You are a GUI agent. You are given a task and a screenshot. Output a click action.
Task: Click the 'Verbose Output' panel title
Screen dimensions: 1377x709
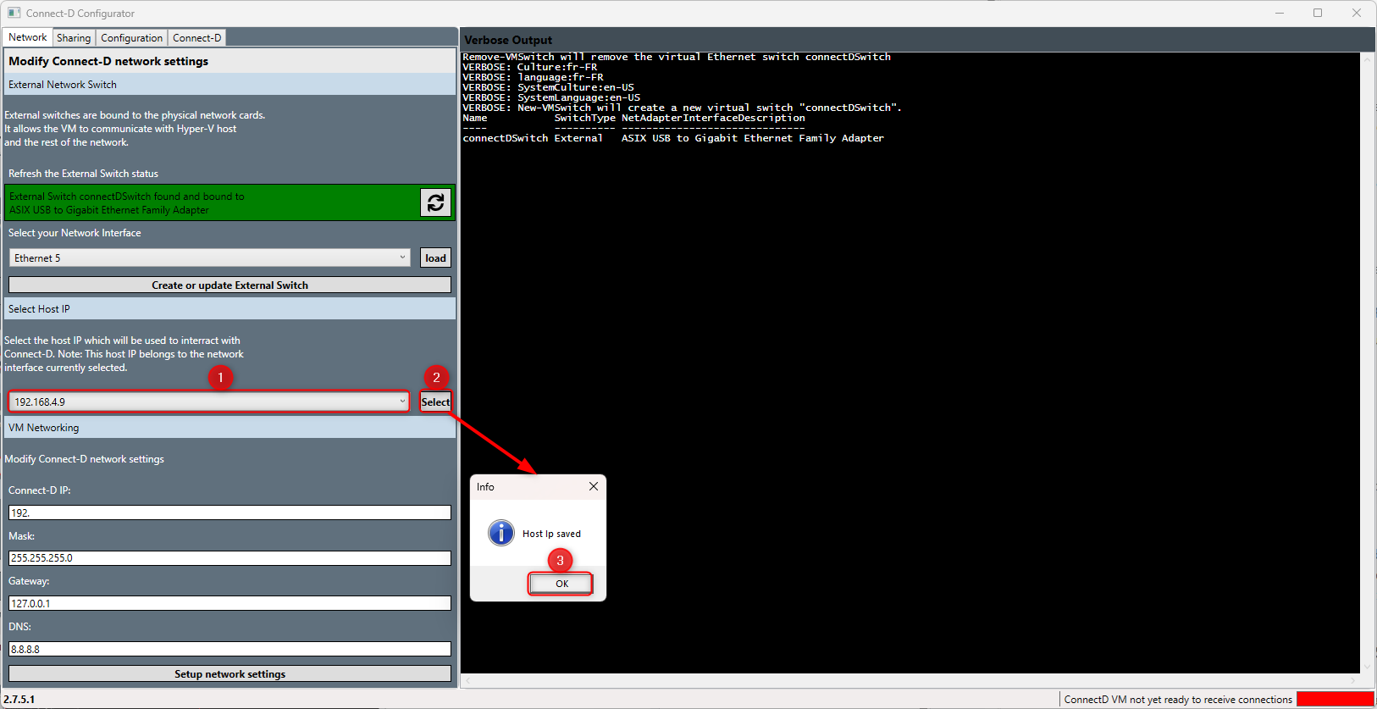click(508, 40)
